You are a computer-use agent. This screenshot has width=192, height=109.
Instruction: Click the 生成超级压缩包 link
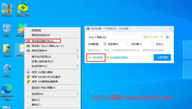[x=119, y=57]
